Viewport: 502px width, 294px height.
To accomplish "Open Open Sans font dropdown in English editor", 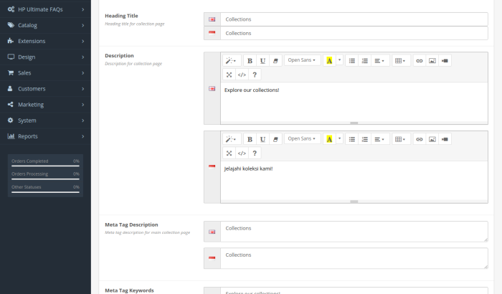I will pos(302,60).
